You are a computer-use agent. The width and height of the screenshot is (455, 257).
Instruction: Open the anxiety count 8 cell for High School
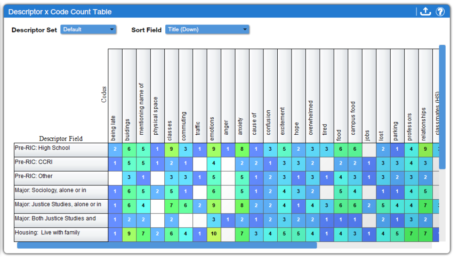pyautogui.click(x=242, y=149)
